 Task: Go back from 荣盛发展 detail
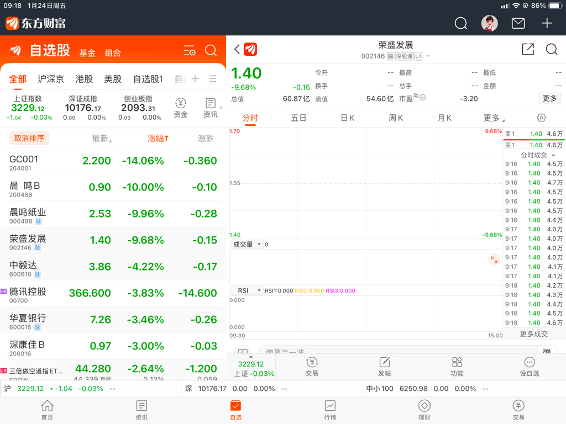pyautogui.click(x=237, y=49)
